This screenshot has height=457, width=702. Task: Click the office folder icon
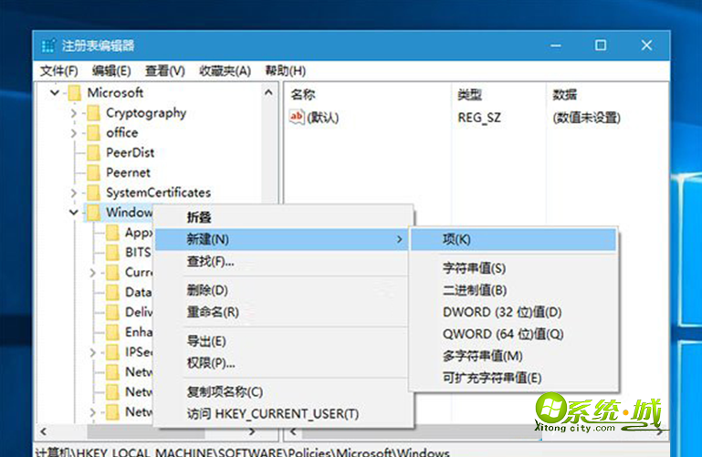point(94,133)
